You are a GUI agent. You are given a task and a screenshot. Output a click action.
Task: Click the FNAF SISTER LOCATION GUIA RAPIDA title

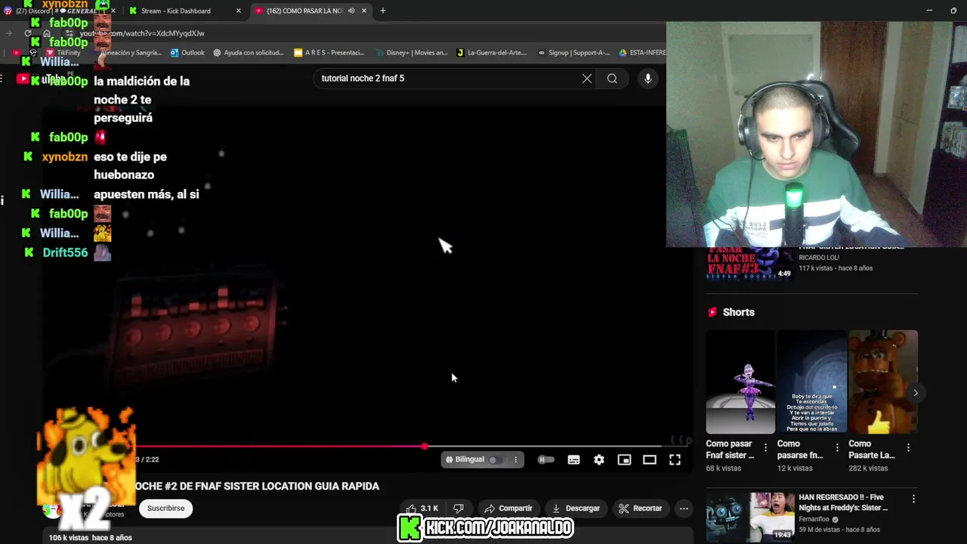click(257, 487)
